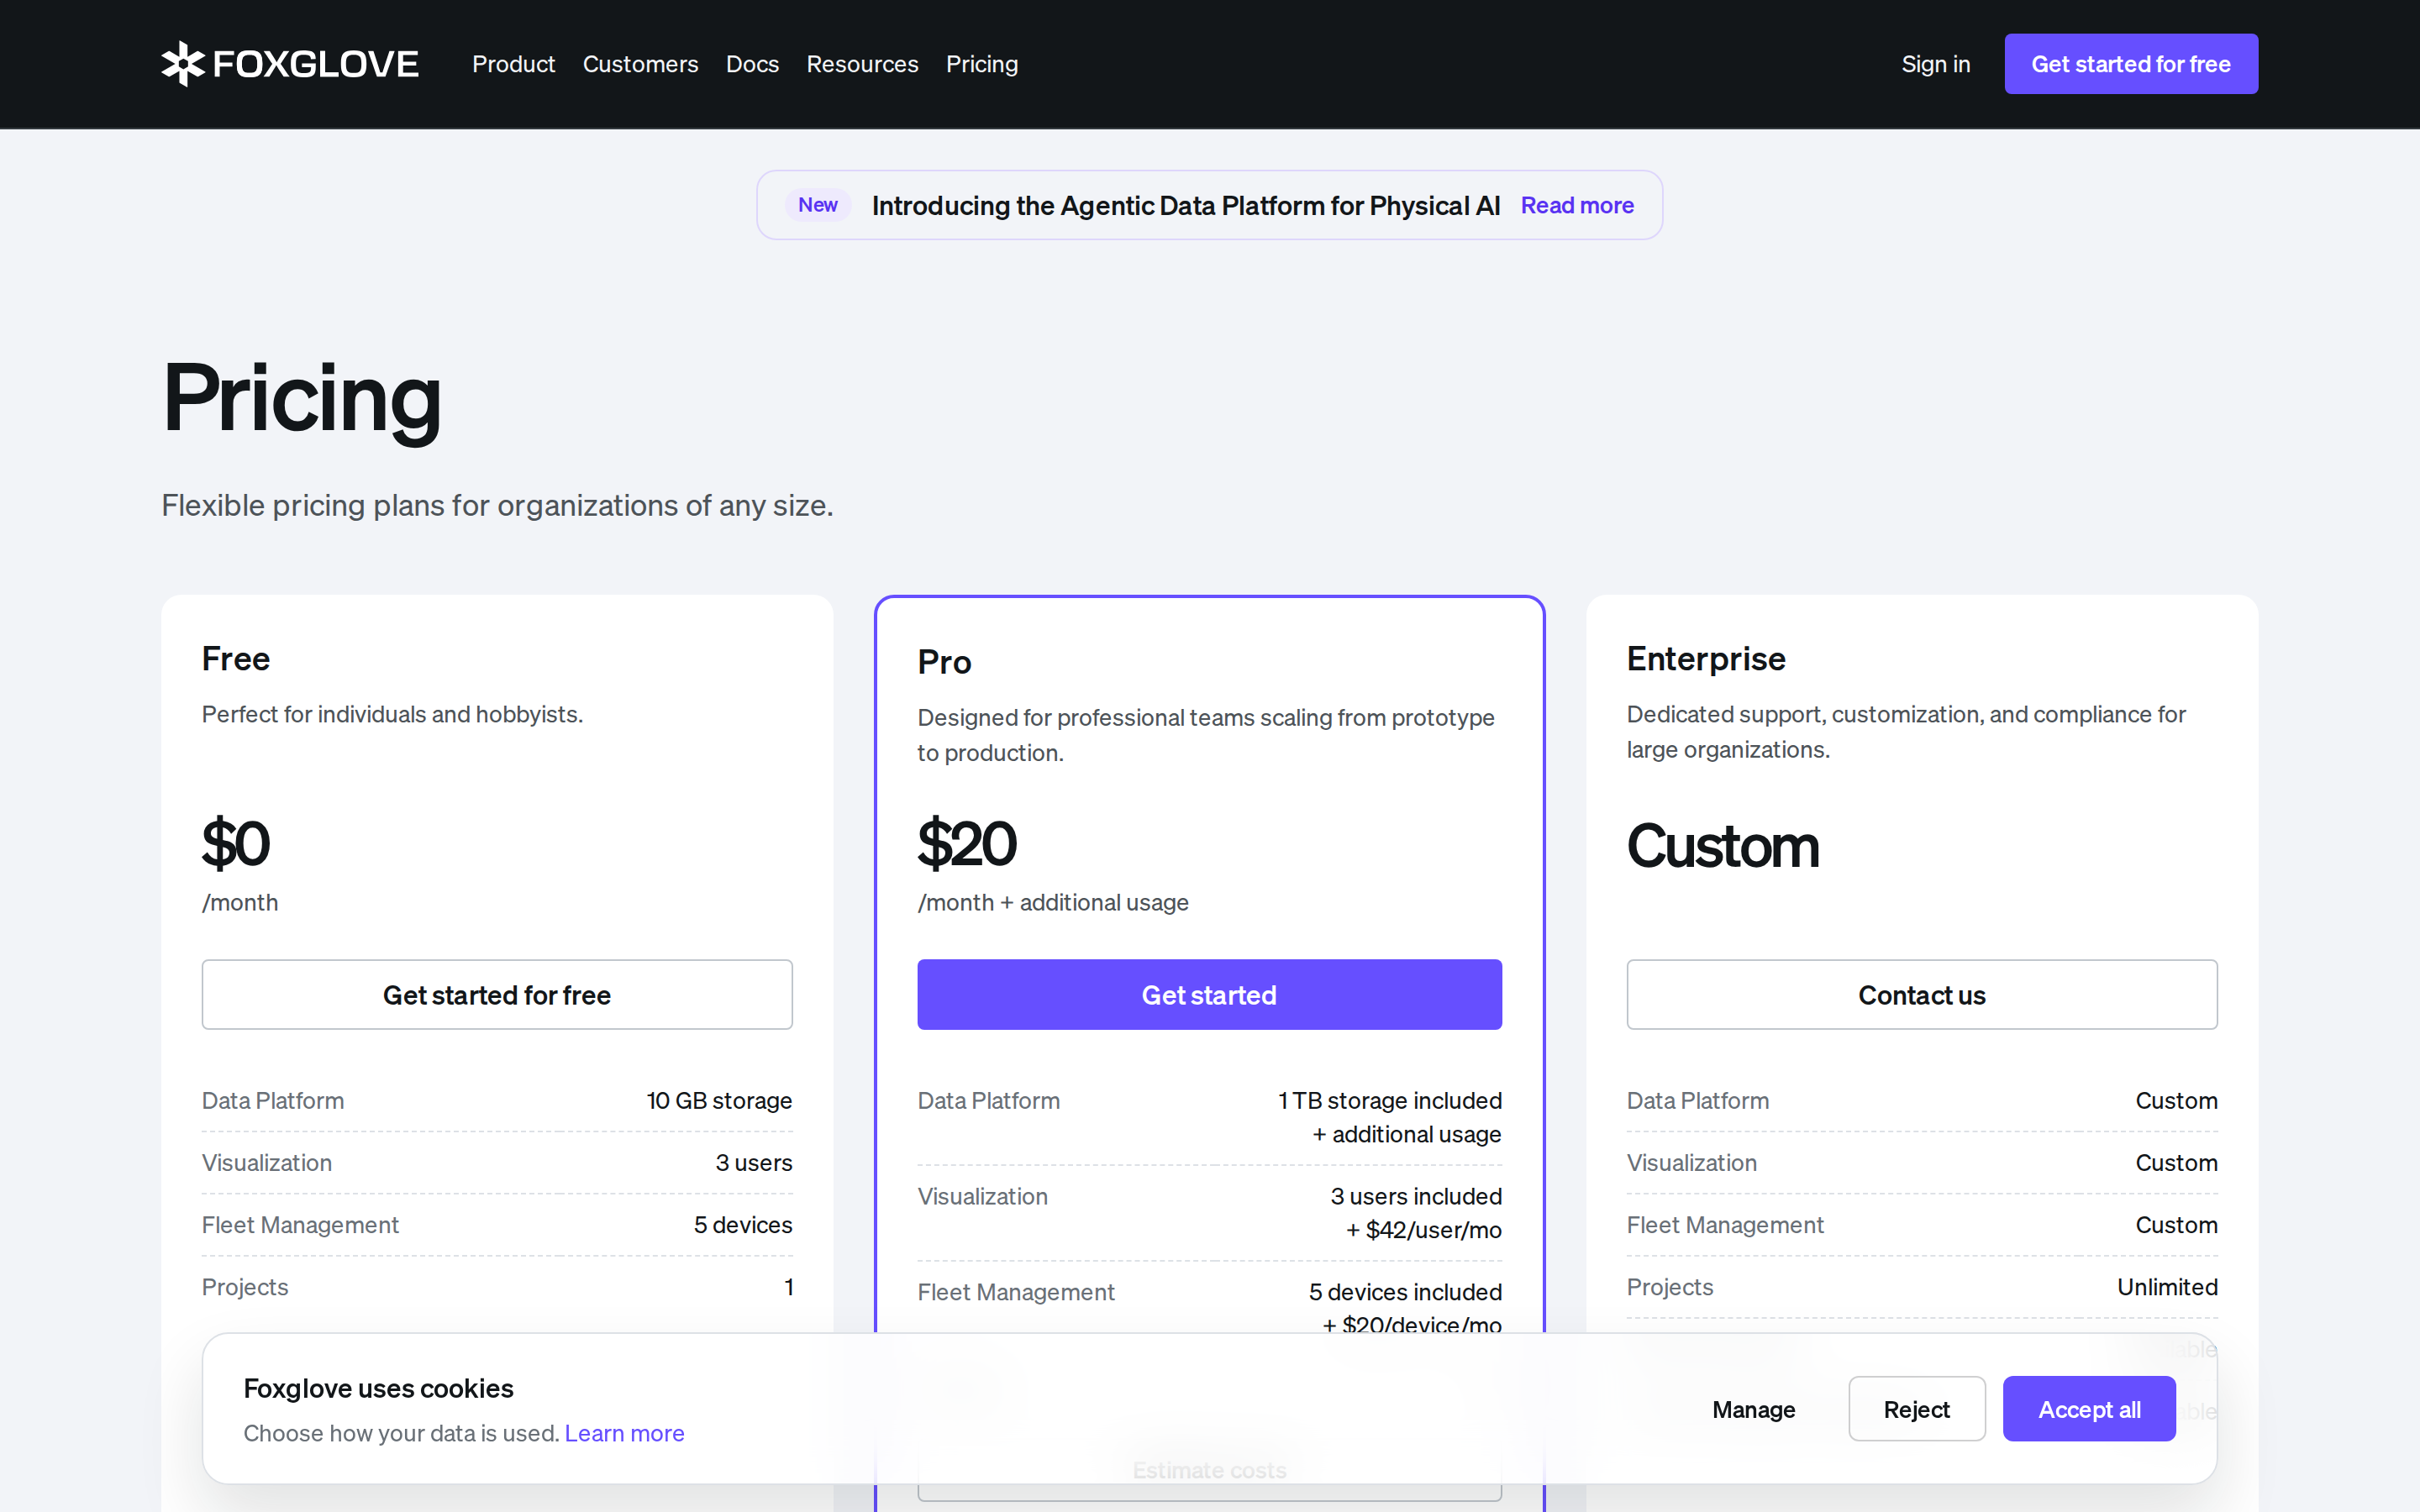Click '10 GB storage' in Free plan
This screenshot has height=1512, width=2420.
click(719, 1100)
